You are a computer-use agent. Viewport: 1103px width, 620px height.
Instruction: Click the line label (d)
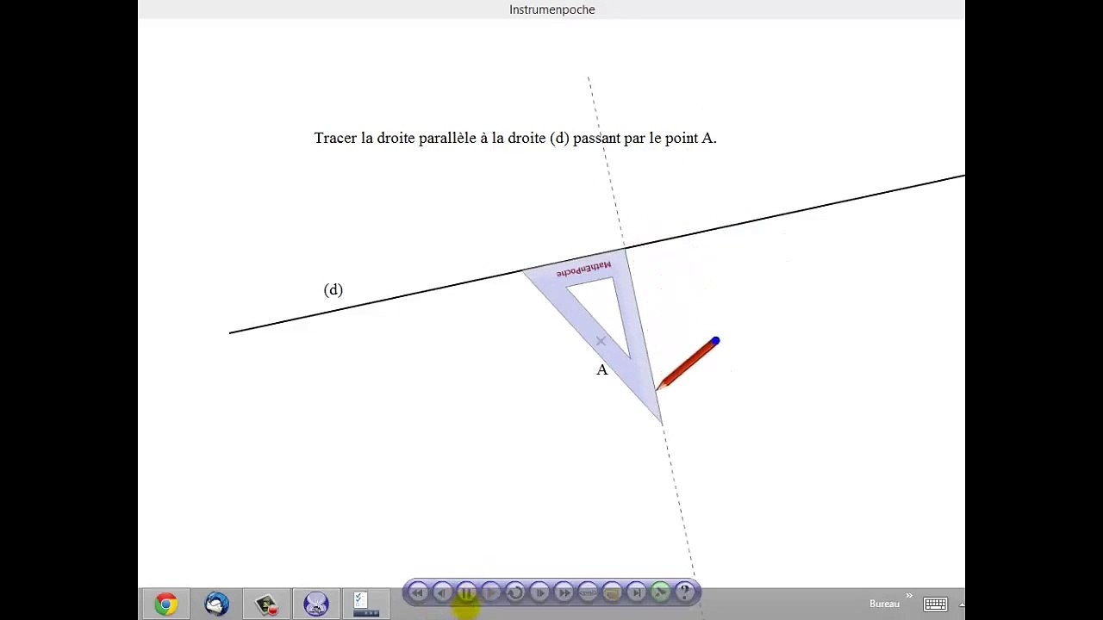tap(333, 289)
